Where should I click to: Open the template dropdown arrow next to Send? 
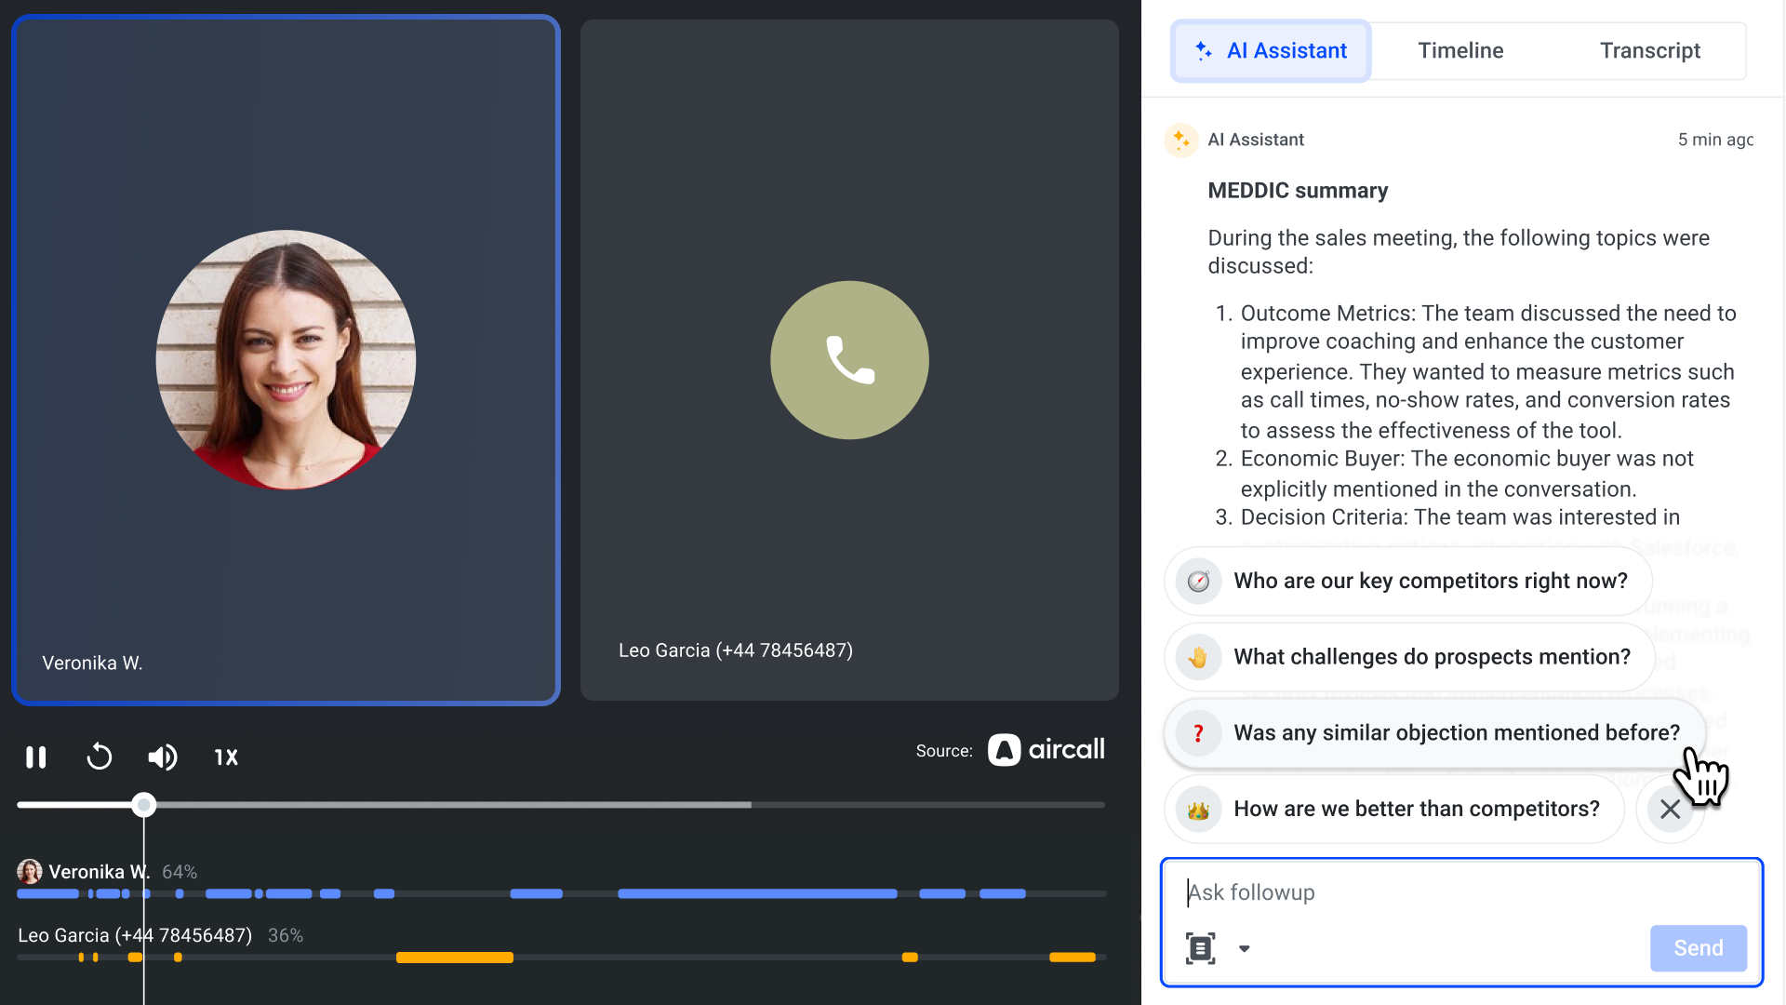click(x=1245, y=948)
